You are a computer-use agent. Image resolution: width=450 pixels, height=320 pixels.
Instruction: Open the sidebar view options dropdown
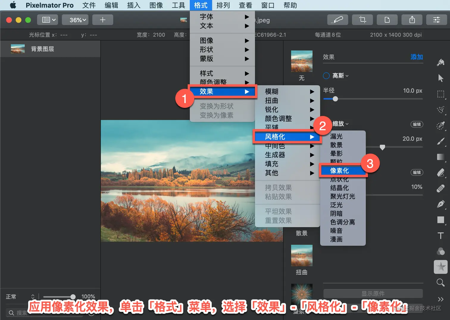click(x=48, y=20)
